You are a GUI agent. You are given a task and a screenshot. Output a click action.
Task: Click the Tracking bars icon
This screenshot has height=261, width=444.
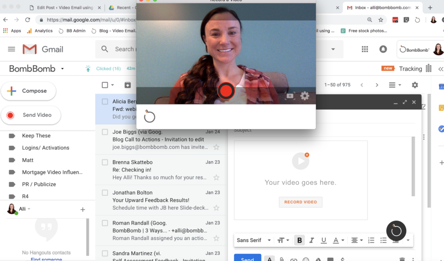click(429, 68)
